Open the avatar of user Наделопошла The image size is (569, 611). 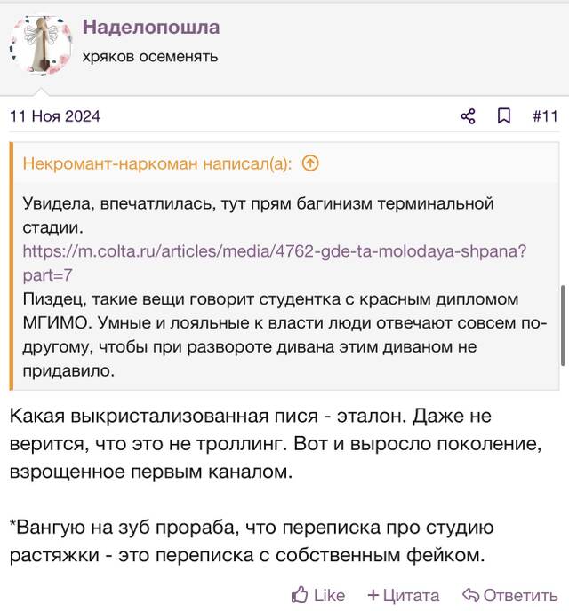pos(41,45)
